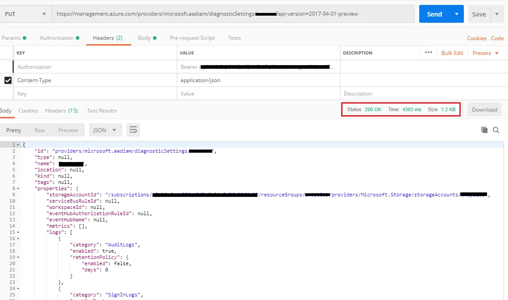Click the request URL field
The width and height of the screenshot is (508, 300).
(x=233, y=14)
